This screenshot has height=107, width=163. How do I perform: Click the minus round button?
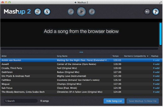coord(71,12)
